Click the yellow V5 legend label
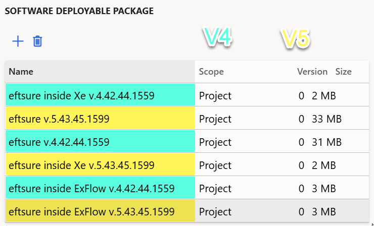374x226 pixels. point(296,38)
